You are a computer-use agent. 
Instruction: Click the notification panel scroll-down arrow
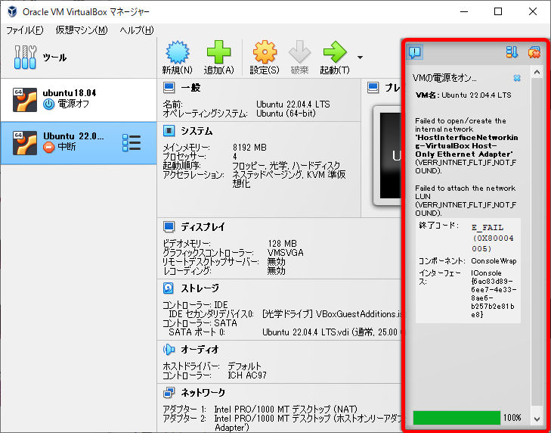[x=537, y=419]
